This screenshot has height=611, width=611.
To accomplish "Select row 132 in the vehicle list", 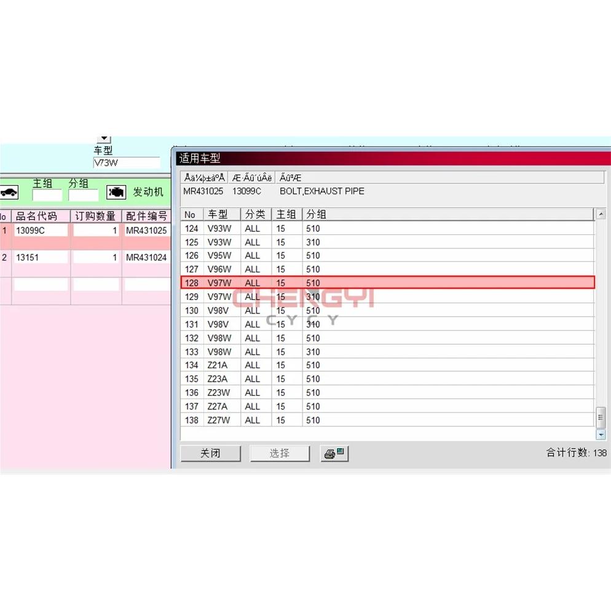I will coord(388,338).
